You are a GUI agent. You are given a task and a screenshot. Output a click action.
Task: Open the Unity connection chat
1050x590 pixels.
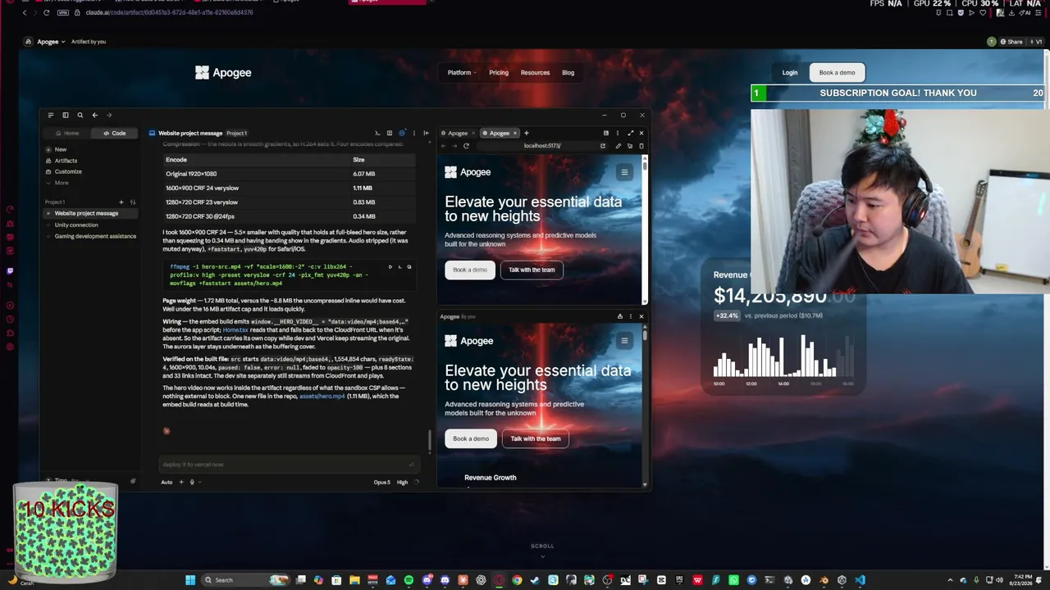click(x=76, y=225)
